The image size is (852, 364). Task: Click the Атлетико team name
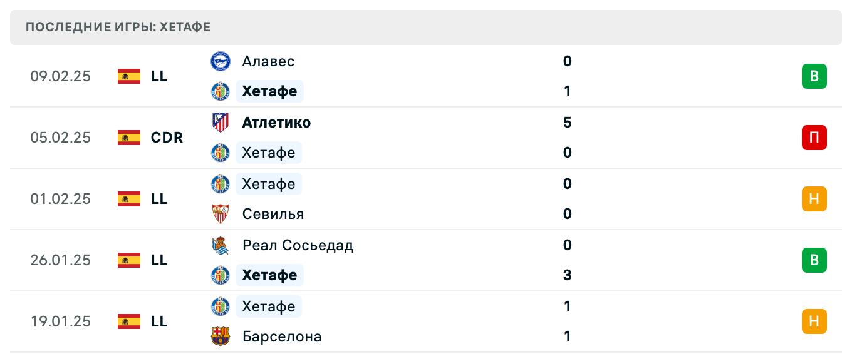(x=276, y=123)
